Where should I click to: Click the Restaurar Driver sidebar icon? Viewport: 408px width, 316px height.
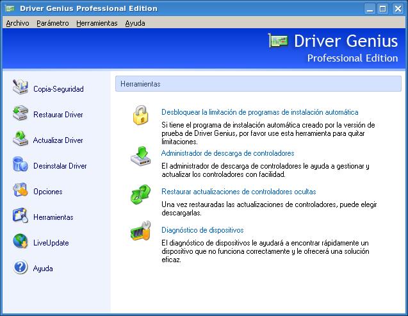point(20,113)
